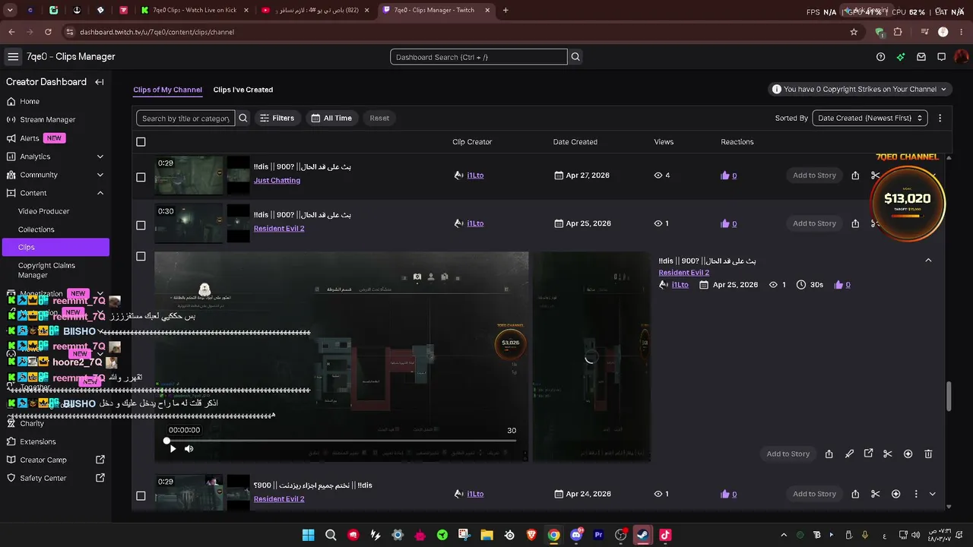Focus the Dashboard Search field

[479, 57]
